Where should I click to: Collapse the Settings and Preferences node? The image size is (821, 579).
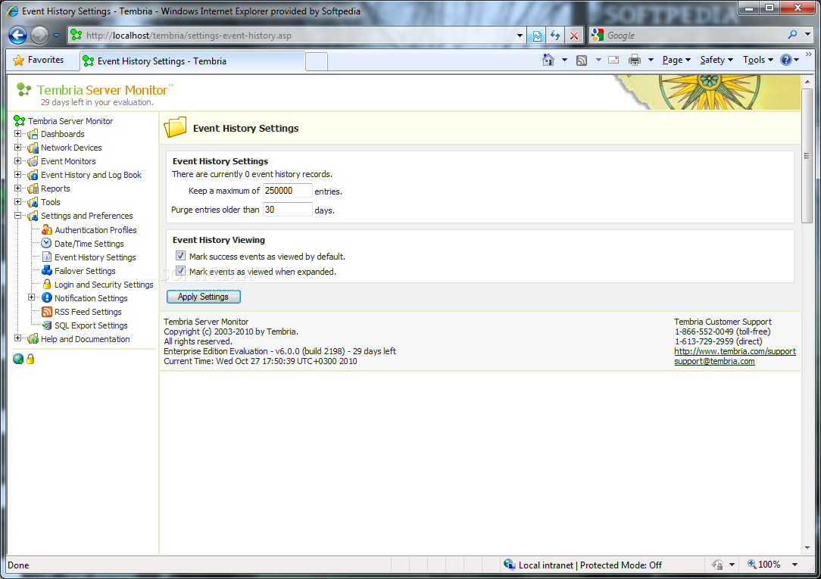point(18,216)
